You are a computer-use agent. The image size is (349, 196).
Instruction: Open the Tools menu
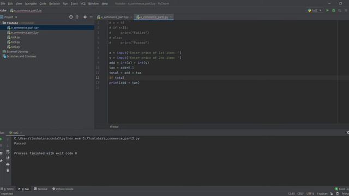[74, 4]
